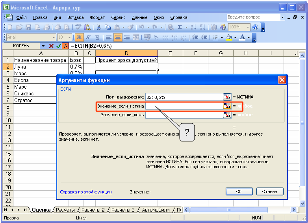Open the AutoSum dropdown arrow

186,27
